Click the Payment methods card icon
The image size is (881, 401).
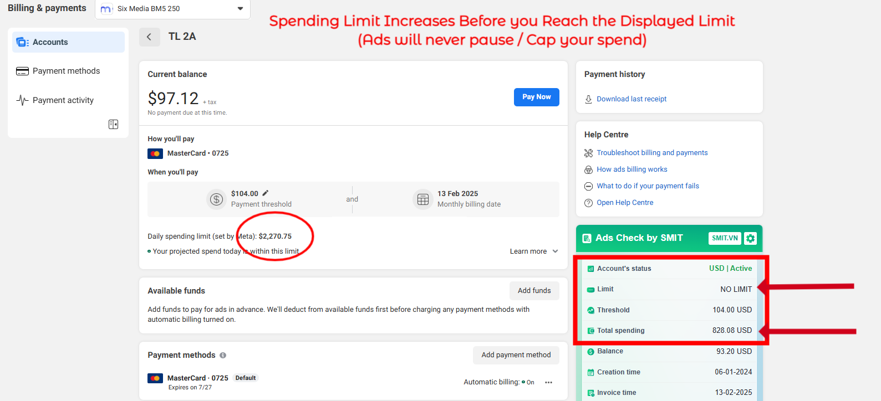tap(22, 71)
